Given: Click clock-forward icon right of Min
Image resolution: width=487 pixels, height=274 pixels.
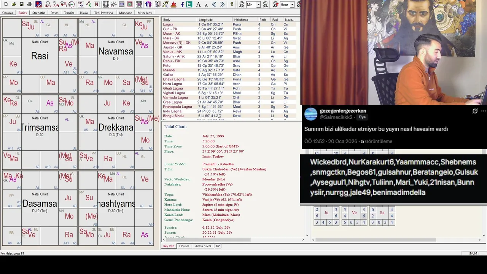Looking at the screenshot, I should 266,4.
